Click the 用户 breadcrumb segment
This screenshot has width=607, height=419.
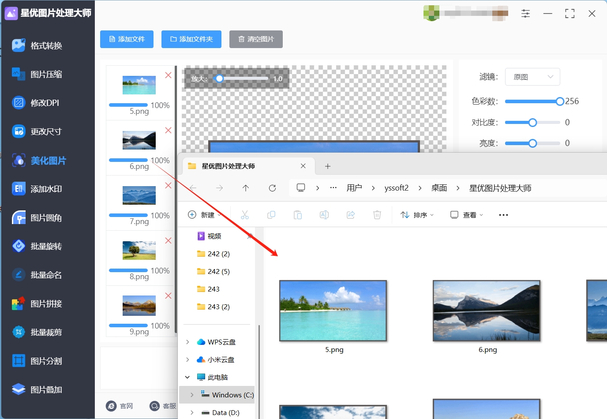tap(354, 188)
